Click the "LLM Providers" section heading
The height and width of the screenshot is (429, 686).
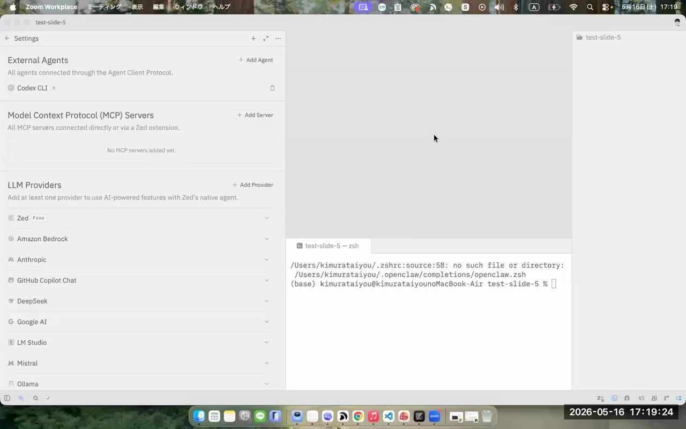coord(34,185)
